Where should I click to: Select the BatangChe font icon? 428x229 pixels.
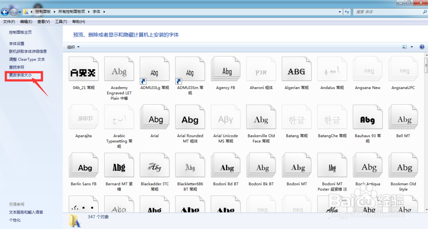[x=332, y=117]
